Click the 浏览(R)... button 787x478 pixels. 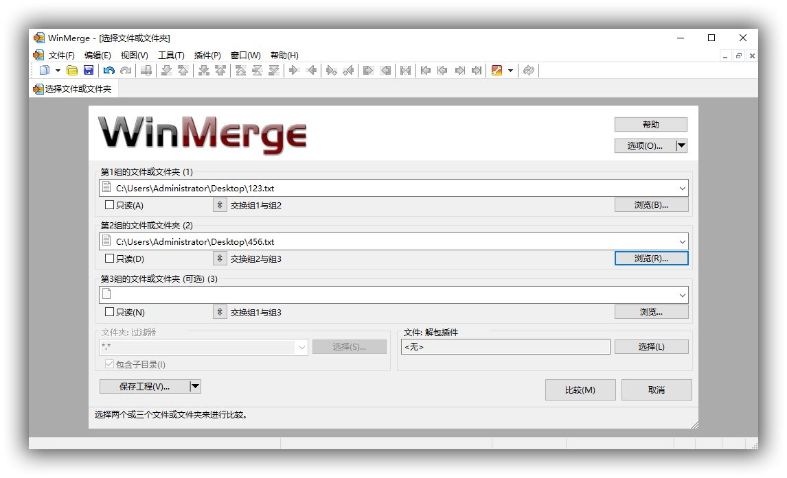651,259
